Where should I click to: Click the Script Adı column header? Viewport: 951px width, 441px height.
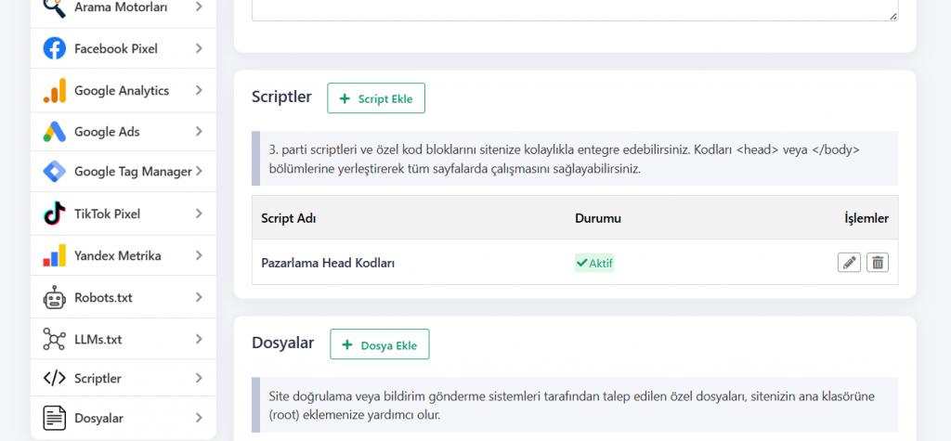pyautogui.click(x=290, y=218)
